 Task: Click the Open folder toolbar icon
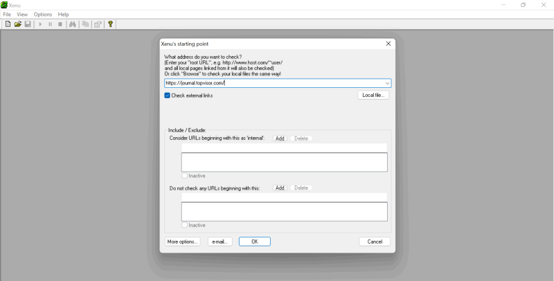point(18,24)
